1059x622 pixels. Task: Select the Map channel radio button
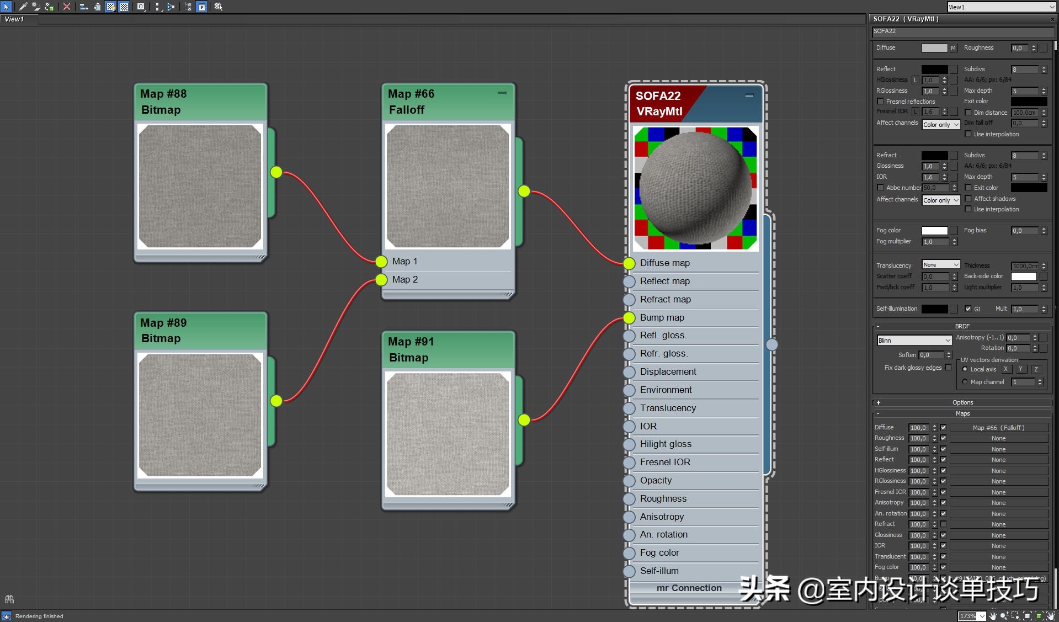[965, 382]
